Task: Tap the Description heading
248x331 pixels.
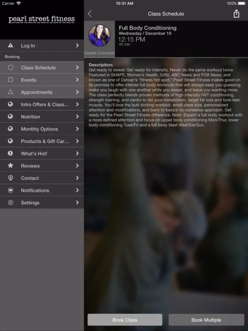Action: tap(101, 65)
